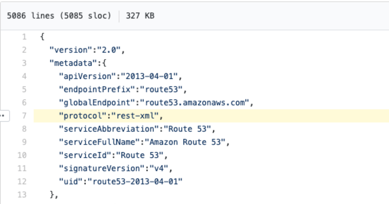Select line number 2
This screenshot has height=204, width=389.
coord(24,50)
